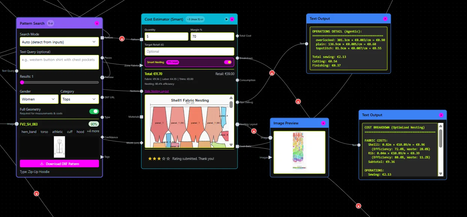Delete the Nesting Layout to Image Preview connection

[x=254, y=131]
